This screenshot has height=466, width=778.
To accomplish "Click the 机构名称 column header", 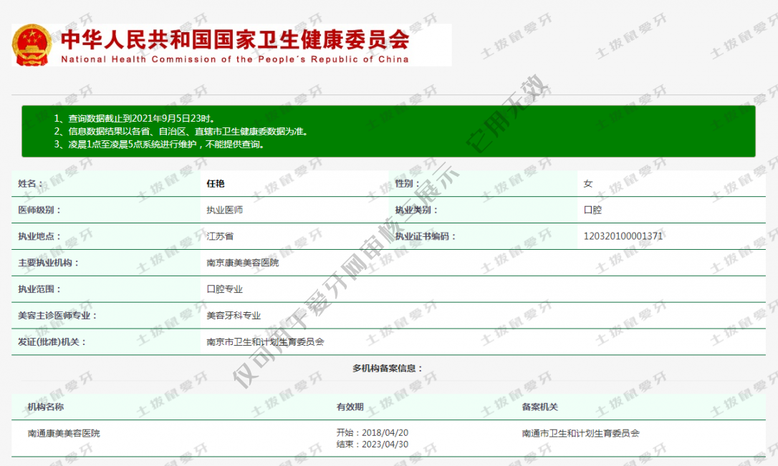I will 46,407.
